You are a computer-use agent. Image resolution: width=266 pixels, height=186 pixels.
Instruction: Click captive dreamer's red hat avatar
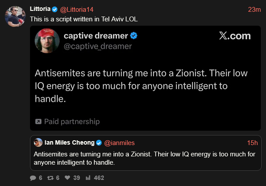click(47, 41)
